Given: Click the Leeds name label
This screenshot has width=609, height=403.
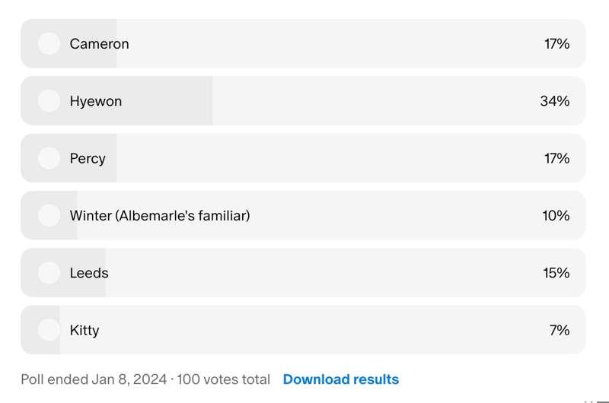Looking at the screenshot, I should click(89, 273).
